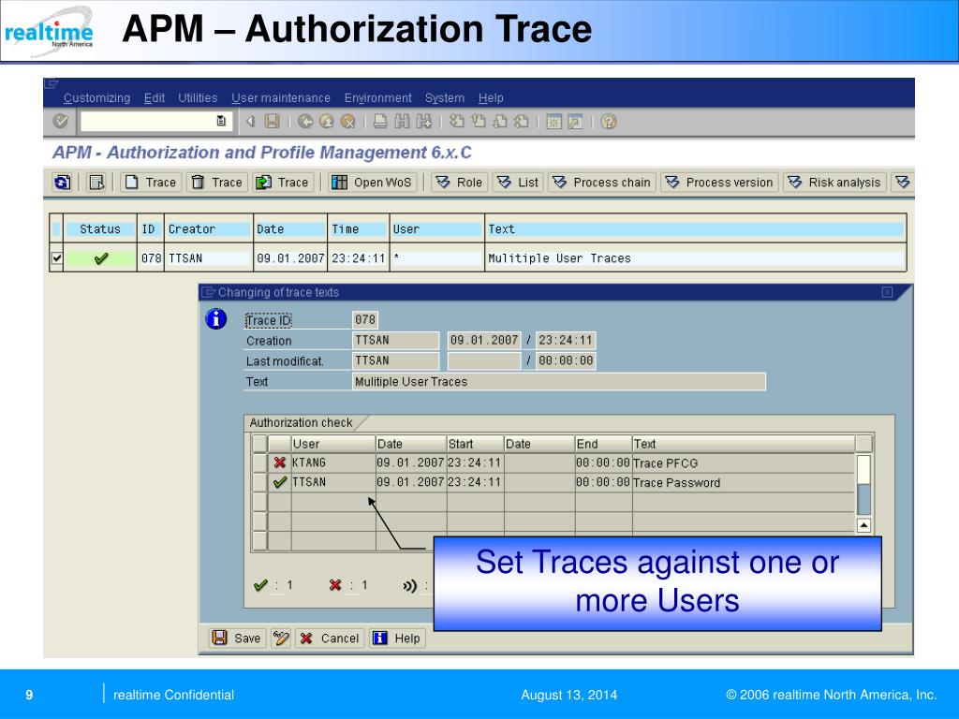
Task: Click the green Enter checkmark in the standard toolbar
Action: (60, 121)
